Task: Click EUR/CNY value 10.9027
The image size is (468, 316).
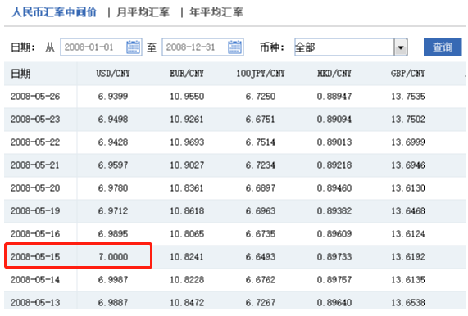Action: (x=187, y=165)
